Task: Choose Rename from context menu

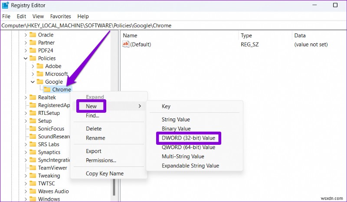Action: 109,138
